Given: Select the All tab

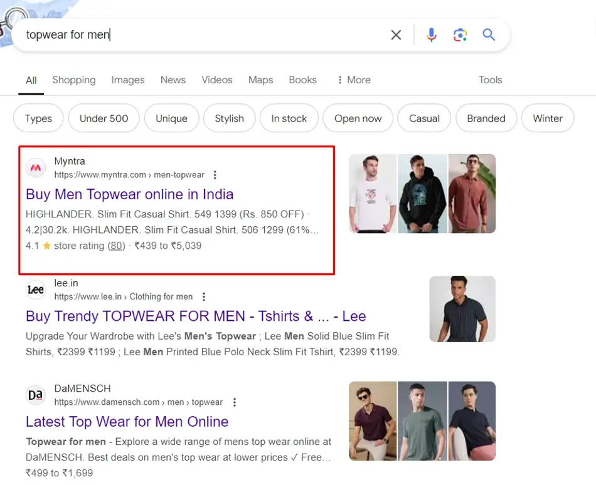Looking at the screenshot, I should 31,80.
